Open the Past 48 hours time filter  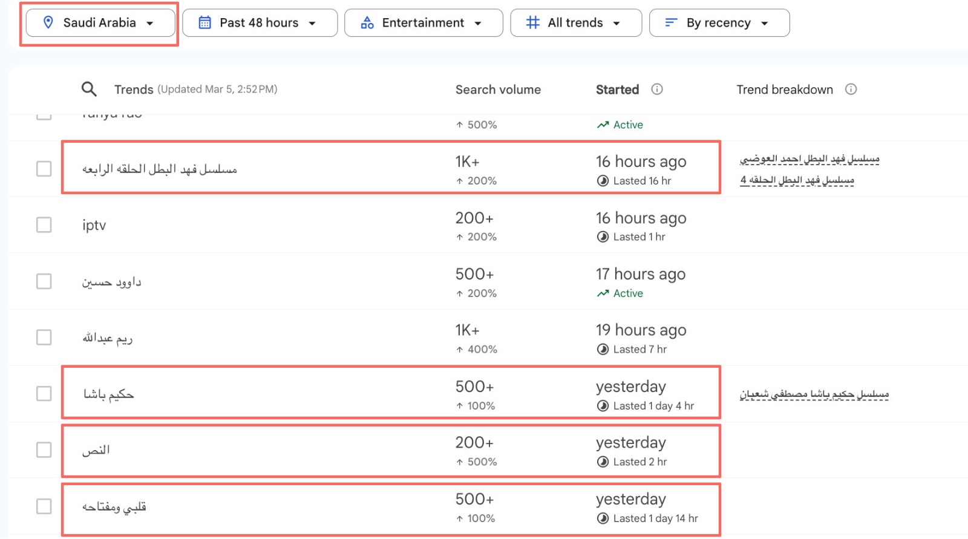(x=260, y=23)
